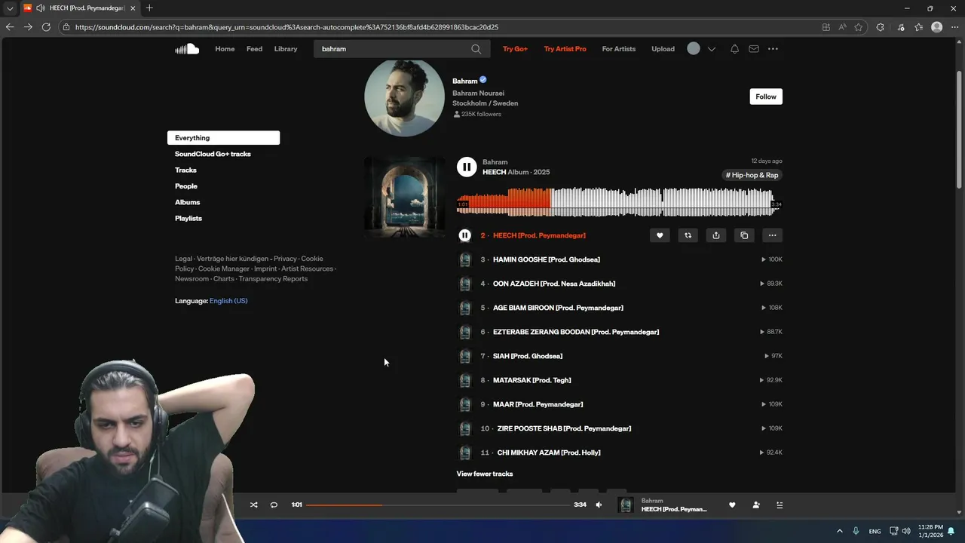
Task: Go to Home tab
Action: click(225, 49)
